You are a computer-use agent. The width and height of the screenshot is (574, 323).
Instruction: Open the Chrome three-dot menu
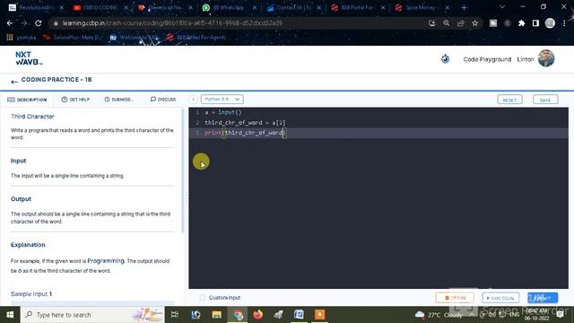click(x=564, y=23)
